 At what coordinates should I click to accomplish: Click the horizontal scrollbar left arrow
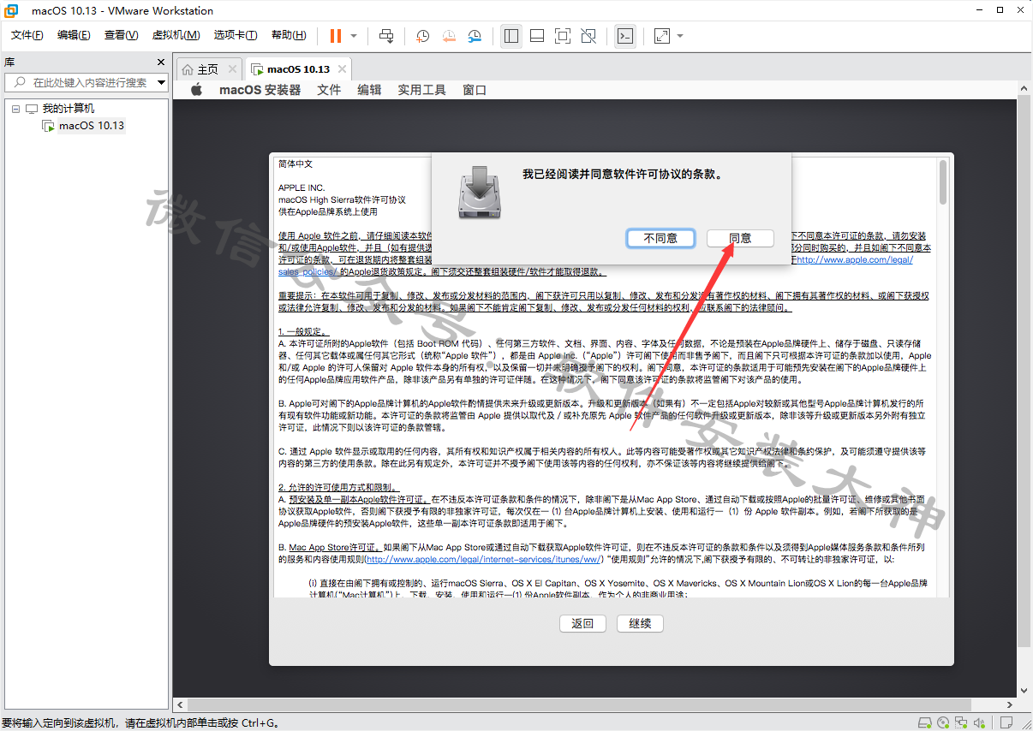point(179,705)
